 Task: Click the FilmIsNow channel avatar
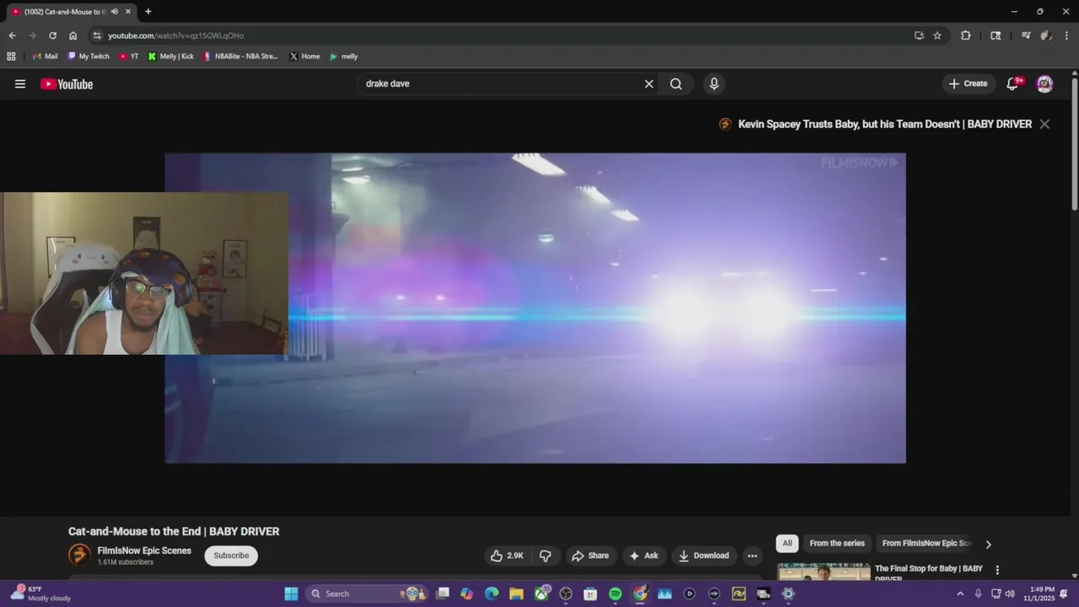[79, 555]
